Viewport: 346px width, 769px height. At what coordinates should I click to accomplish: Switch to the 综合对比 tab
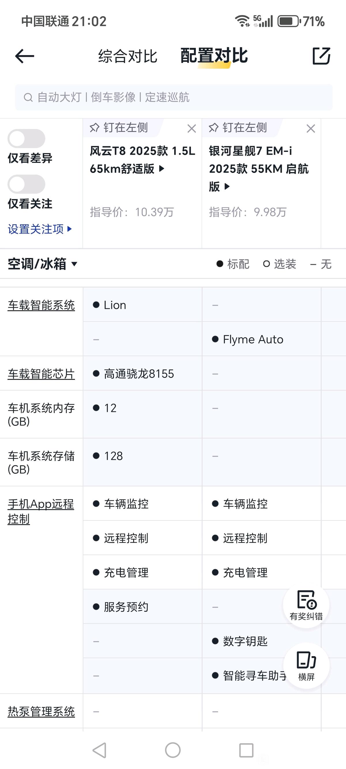click(128, 56)
